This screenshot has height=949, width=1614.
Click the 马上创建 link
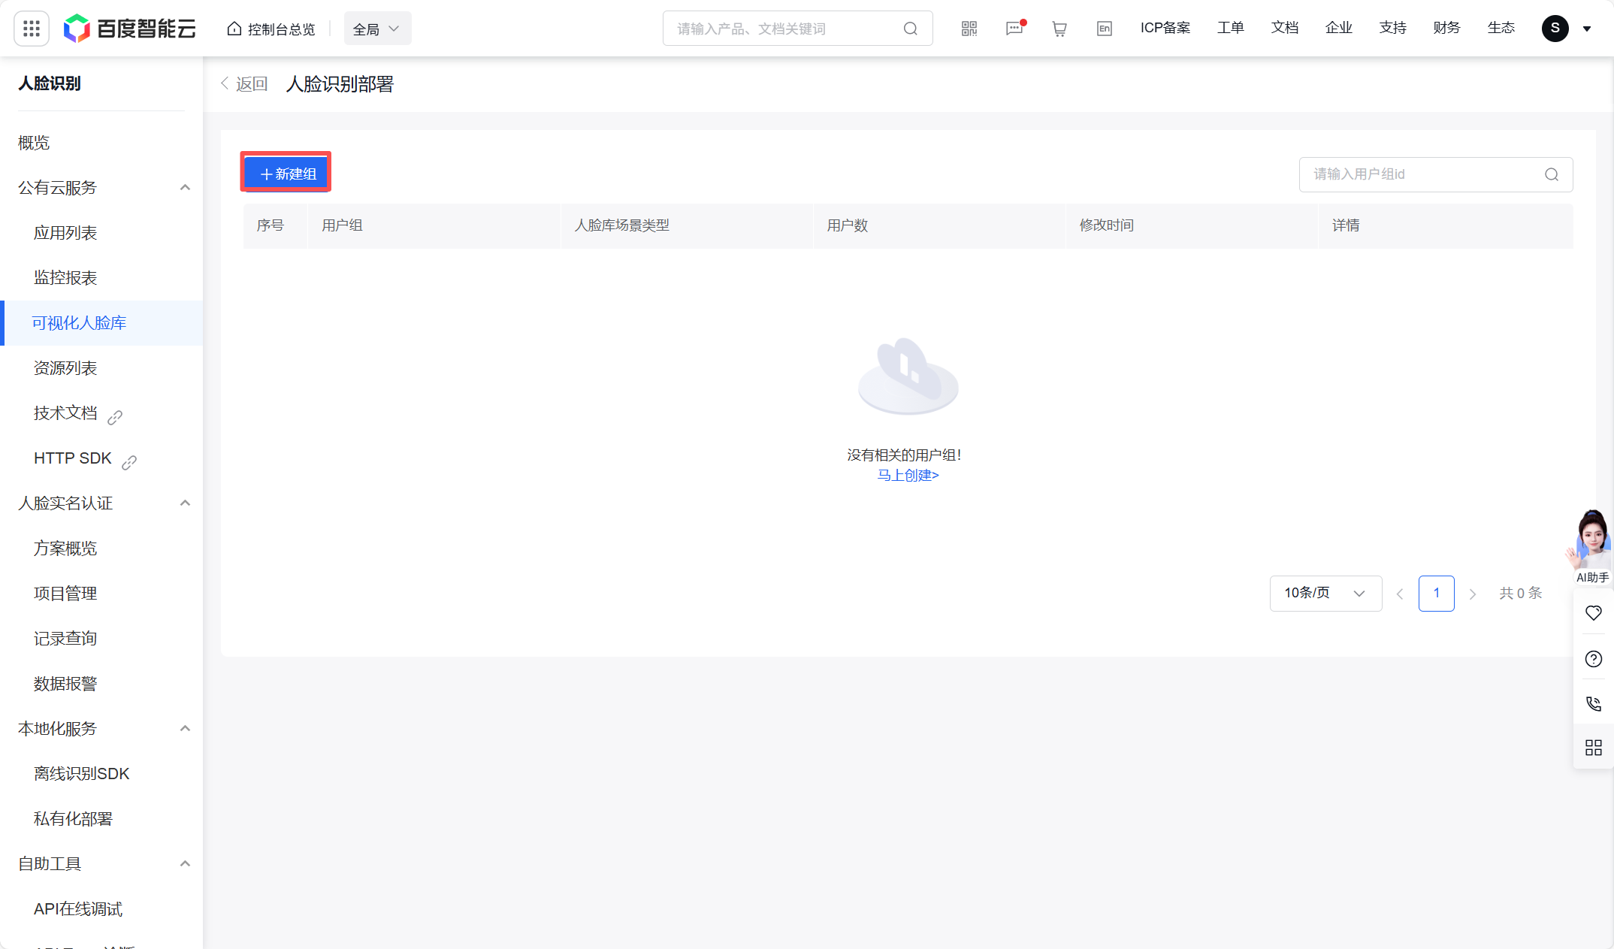[908, 475]
